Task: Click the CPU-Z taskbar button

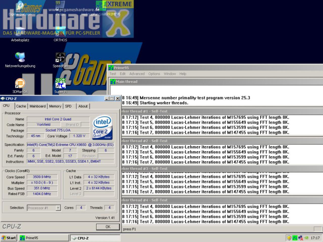Action: (x=95, y=238)
